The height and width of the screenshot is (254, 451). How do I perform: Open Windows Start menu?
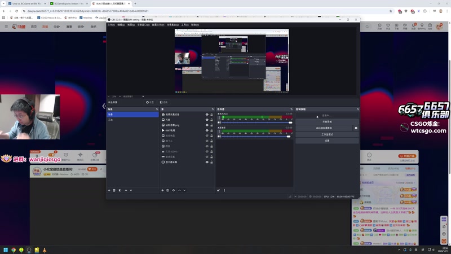click(6, 250)
